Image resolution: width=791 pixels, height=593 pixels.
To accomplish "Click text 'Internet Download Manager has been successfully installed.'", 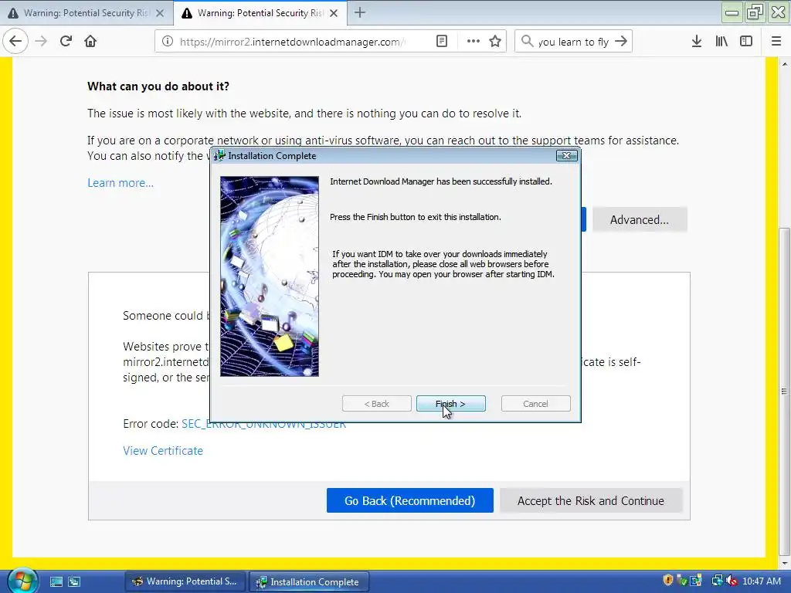I will tap(441, 181).
